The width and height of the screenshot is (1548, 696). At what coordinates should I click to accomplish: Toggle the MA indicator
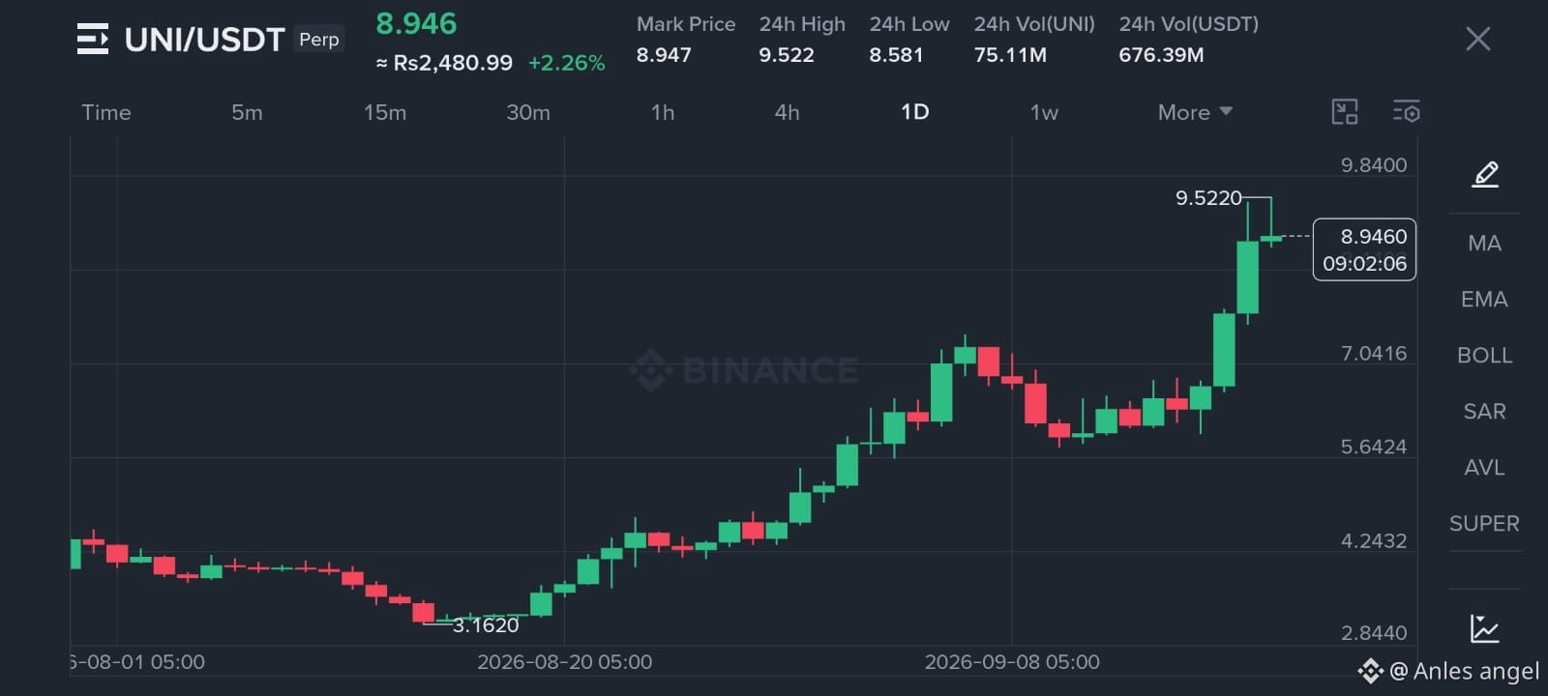coord(1484,243)
